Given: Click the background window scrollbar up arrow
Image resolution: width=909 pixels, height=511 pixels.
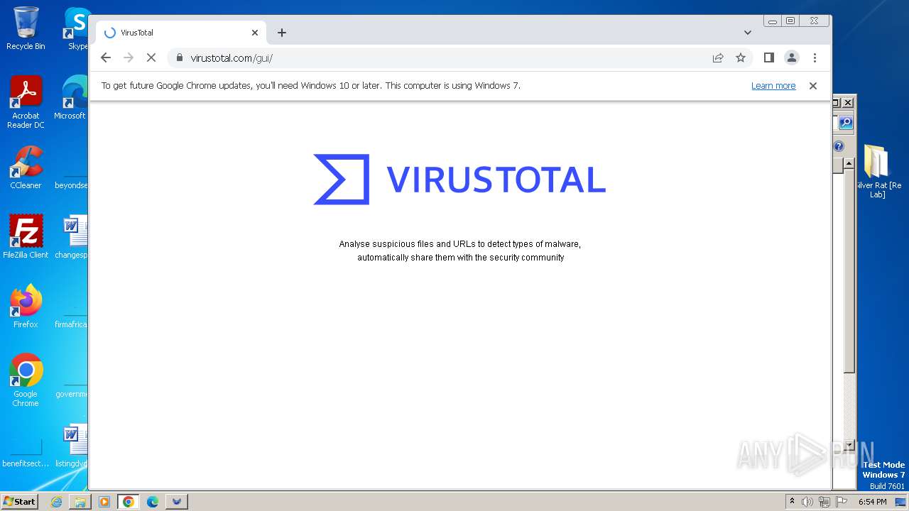Looking at the screenshot, I should pos(849,165).
